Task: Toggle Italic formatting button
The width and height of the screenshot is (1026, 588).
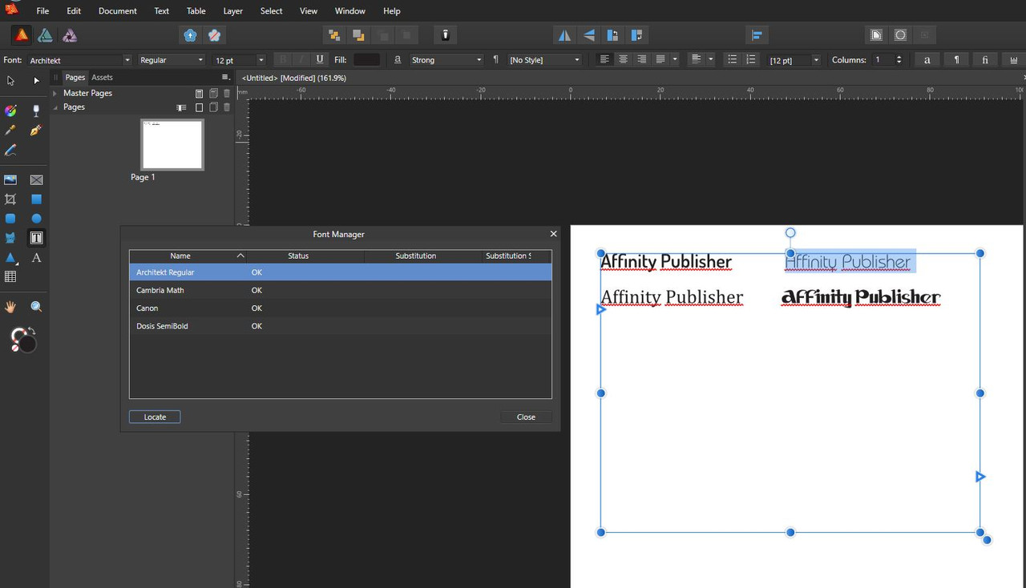Action: pos(301,59)
